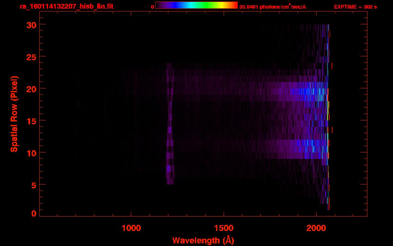Click the 1500 wavelength tick label
This screenshot has height=246, width=393.
point(224,228)
